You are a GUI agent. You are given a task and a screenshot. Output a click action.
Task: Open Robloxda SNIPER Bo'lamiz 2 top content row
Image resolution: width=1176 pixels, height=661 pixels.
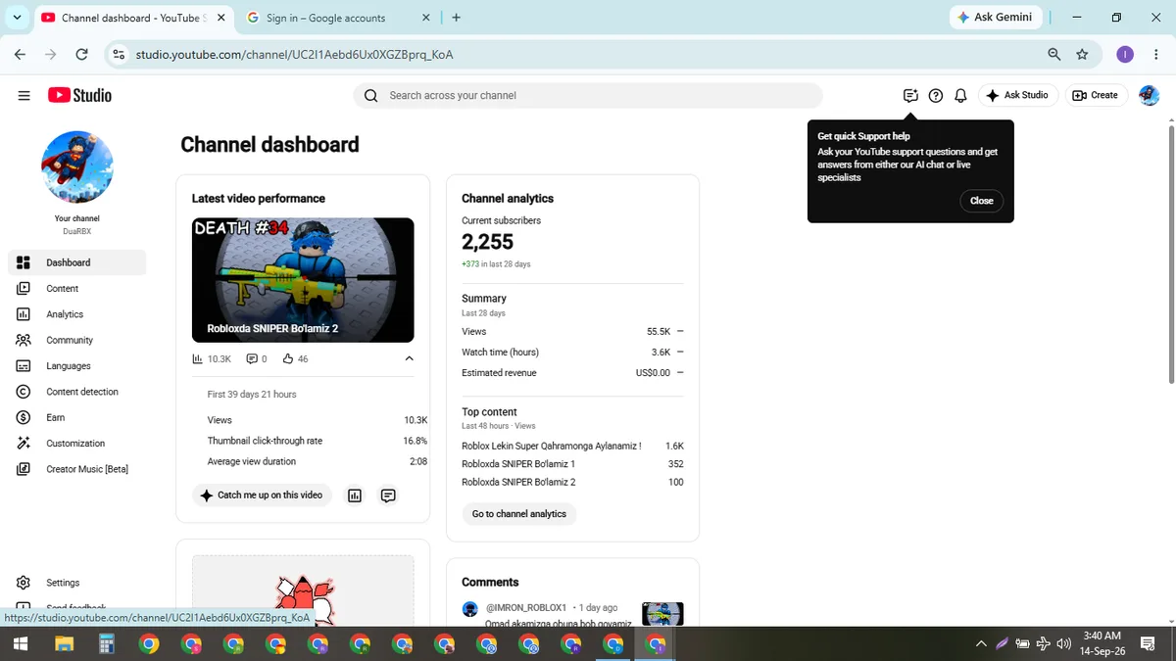pyautogui.click(x=572, y=482)
